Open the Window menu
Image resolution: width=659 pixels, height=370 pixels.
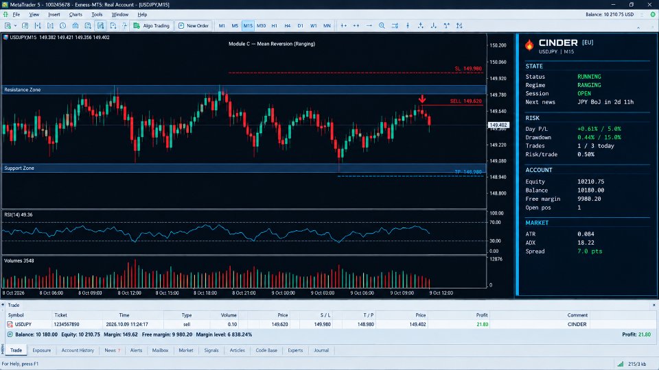(x=119, y=14)
